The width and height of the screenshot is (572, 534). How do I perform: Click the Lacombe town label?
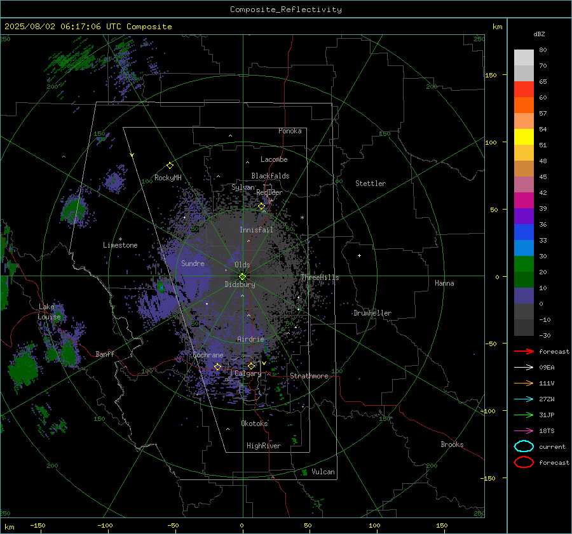click(x=274, y=159)
